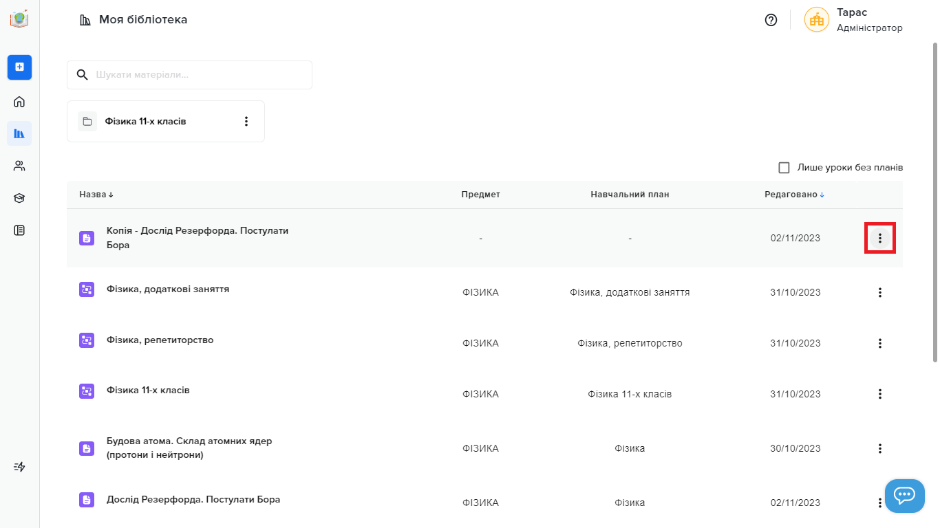Click the lesson icon beside Будова атома

87,448
